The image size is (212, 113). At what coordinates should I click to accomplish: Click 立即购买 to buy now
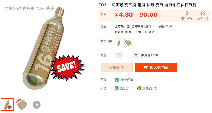tap(117, 67)
